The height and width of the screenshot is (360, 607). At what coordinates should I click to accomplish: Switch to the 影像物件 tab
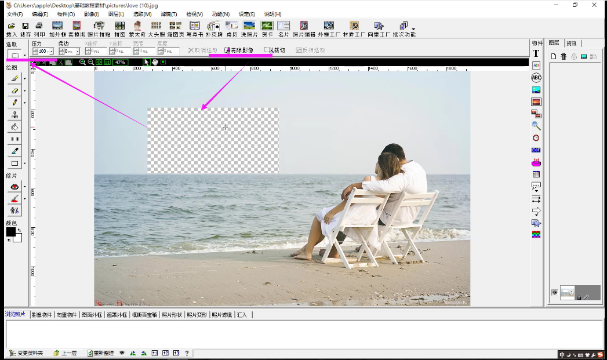pyautogui.click(x=42, y=315)
